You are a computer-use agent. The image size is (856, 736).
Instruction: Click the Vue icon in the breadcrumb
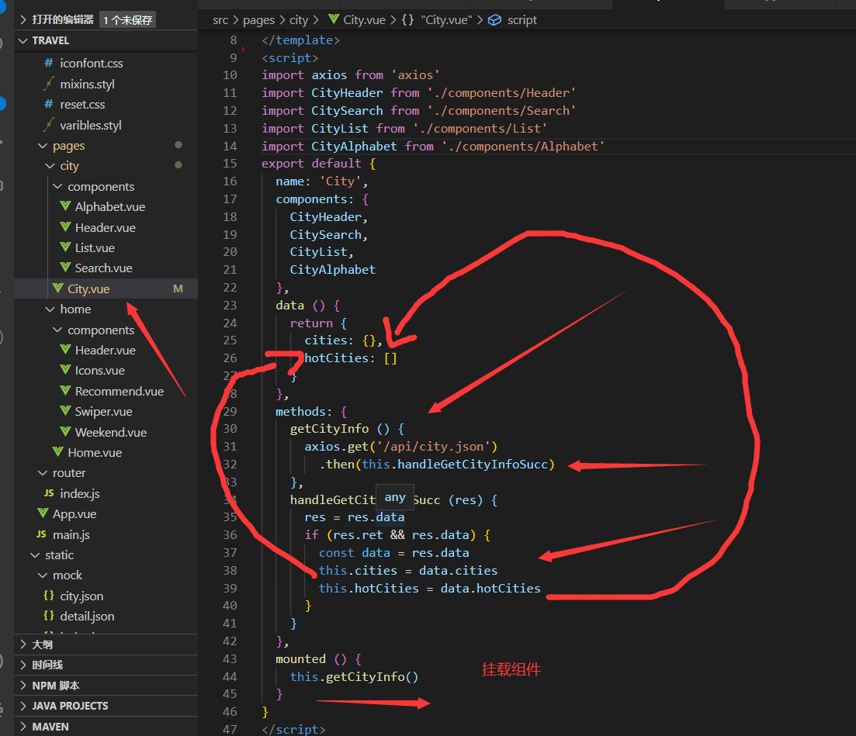pyautogui.click(x=334, y=19)
